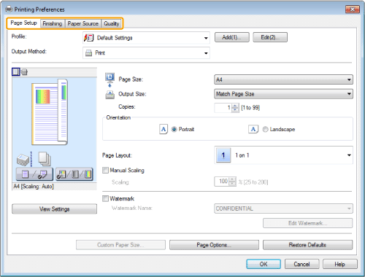Click the 1 on 1 layout icon

click(223, 155)
